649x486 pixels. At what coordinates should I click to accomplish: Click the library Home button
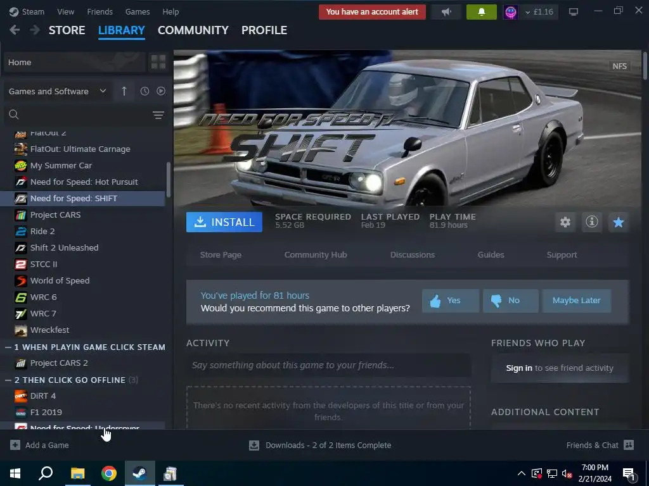(75, 63)
